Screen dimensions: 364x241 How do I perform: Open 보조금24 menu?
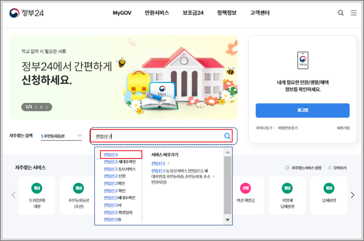[193, 13]
